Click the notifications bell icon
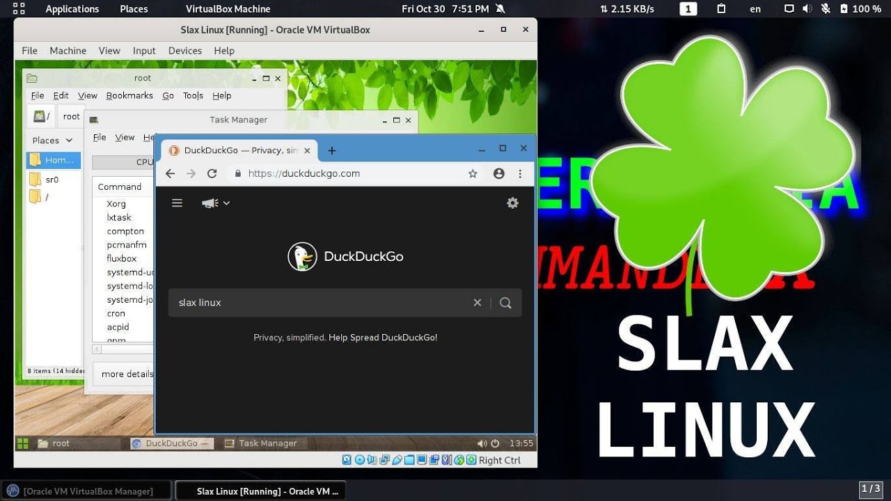 click(x=500, y=9)
